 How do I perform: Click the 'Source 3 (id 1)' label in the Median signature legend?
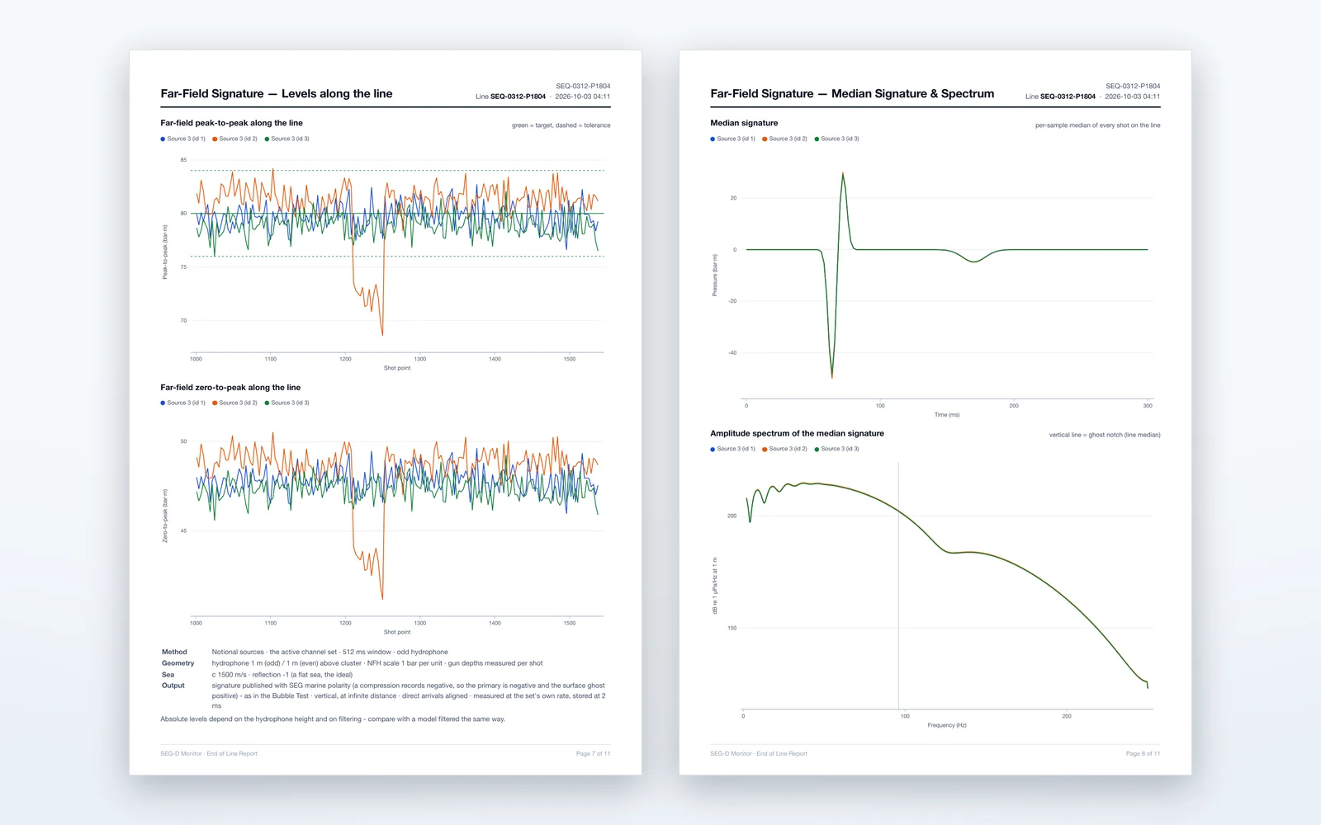coord(736,139)
